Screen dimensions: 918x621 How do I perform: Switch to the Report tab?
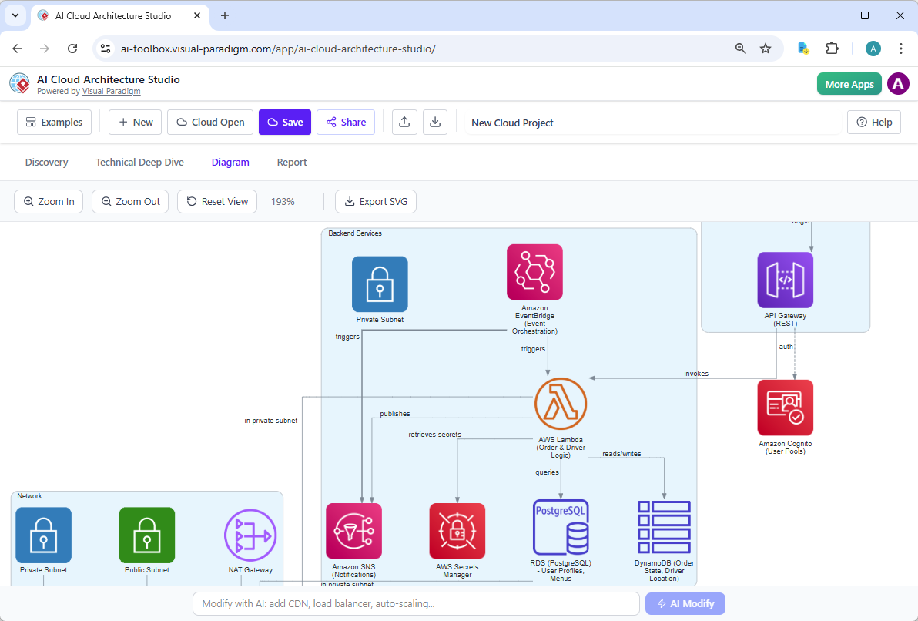click(x=292, y=162)
